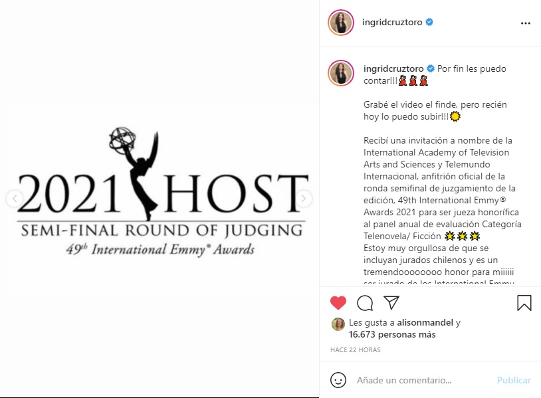Go to the next carousel image
The width and height of the screenshot is (541, 398).
[304, 198]
